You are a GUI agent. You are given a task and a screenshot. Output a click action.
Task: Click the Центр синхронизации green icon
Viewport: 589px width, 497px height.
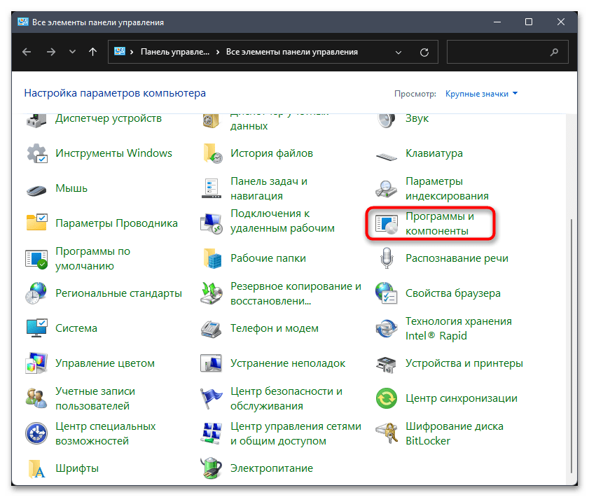(x=387, y=398)
